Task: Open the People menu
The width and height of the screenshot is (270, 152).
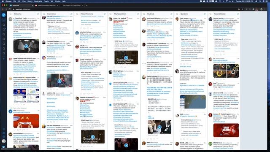Action: 46,1
